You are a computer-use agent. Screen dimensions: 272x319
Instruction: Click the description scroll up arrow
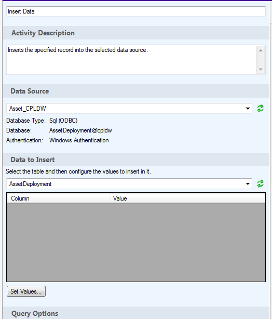point(261,50)
